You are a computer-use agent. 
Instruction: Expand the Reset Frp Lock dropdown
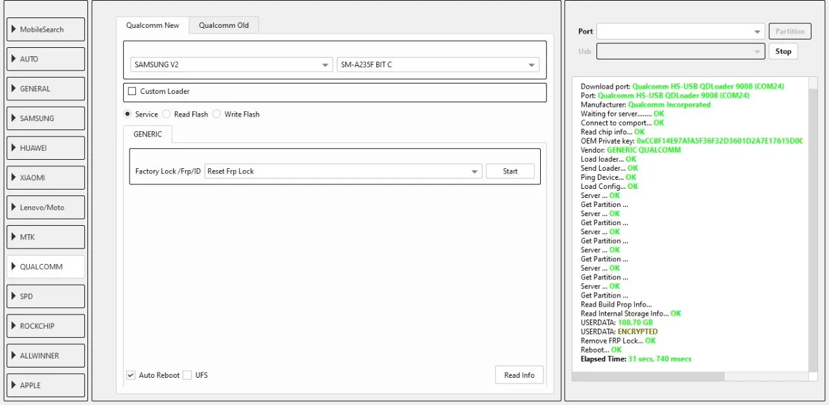tap(343, 171)
